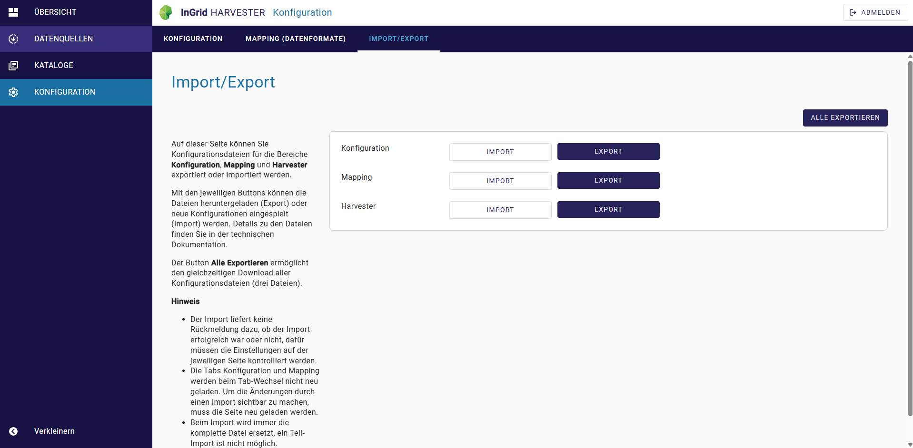Export all configuration files with Alle Exportieren
This screenshot has height=448, width=913.
tap(845, 118)
